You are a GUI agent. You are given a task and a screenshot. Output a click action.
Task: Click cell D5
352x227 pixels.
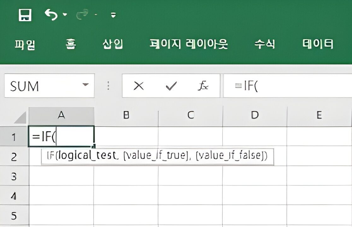coord(255,214)
